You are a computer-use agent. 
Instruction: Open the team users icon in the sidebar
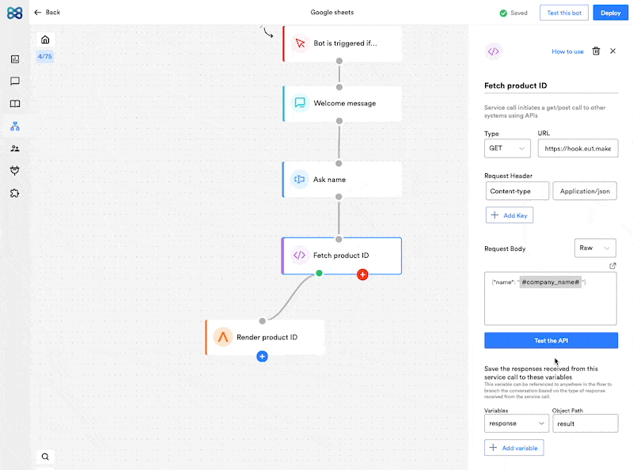[15, 148]
